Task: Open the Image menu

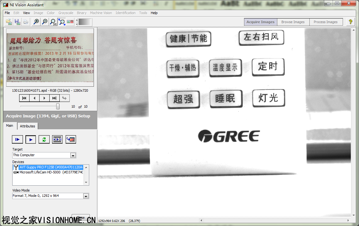Action: (38, 13)
